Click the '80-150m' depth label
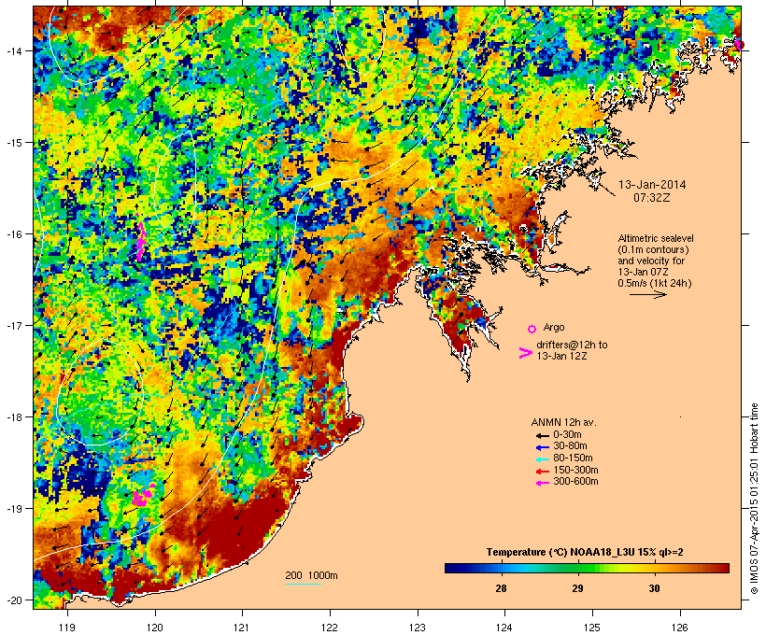The height and width of the screenshot is (635, 766). [x=573, y=459]
